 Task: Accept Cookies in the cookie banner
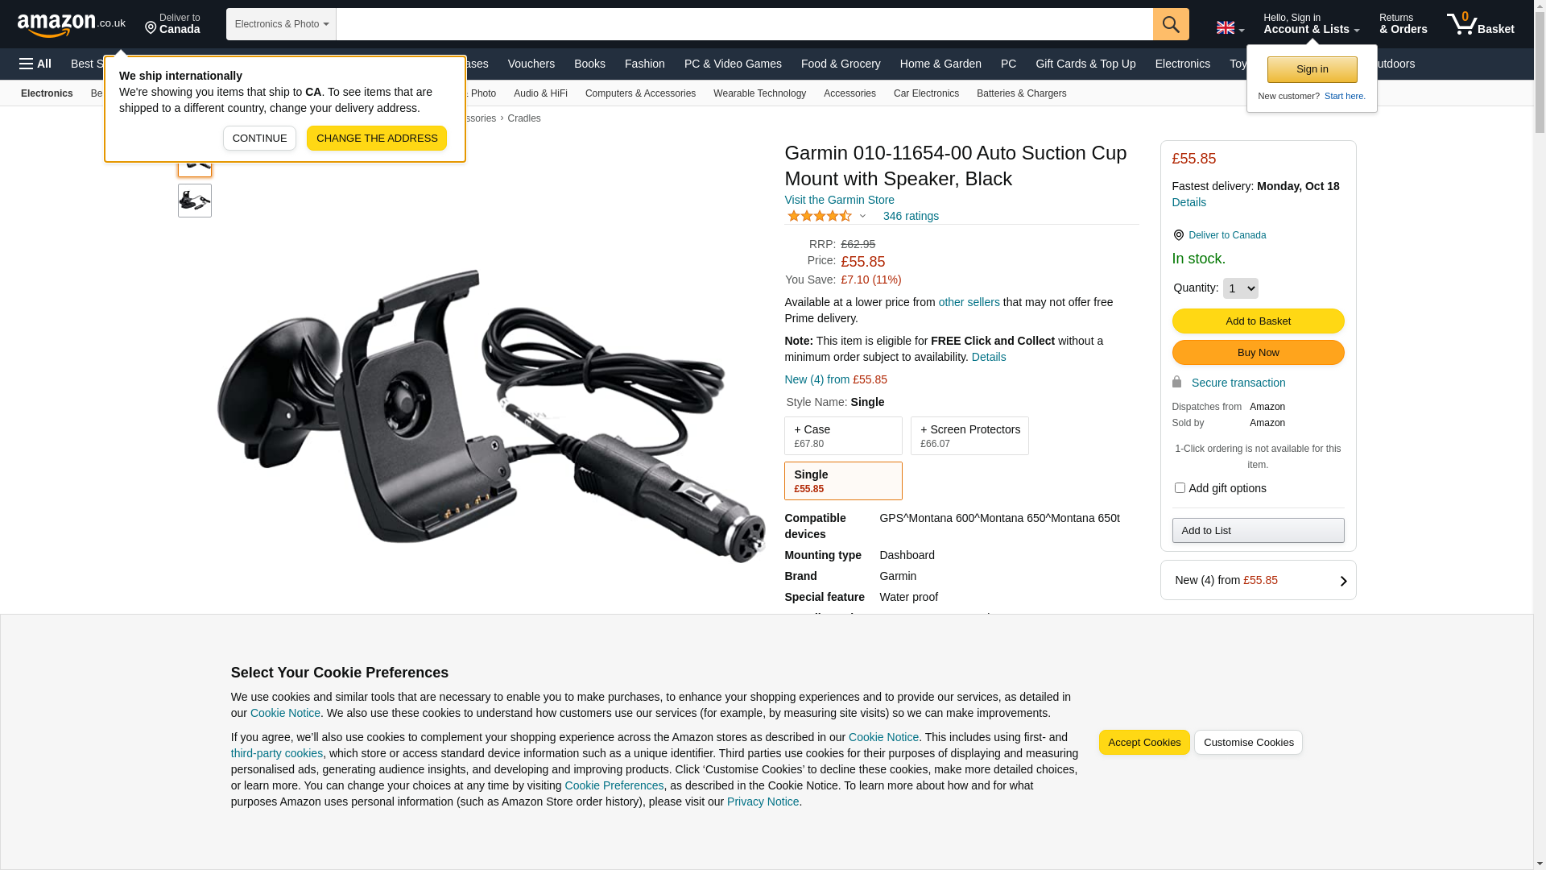click(1144, 743)
